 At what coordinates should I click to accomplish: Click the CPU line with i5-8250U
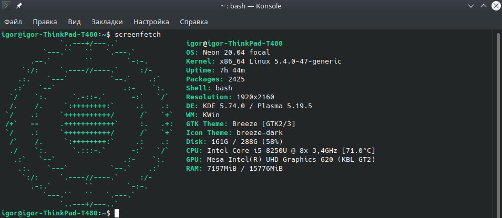(x=281, y=150)
